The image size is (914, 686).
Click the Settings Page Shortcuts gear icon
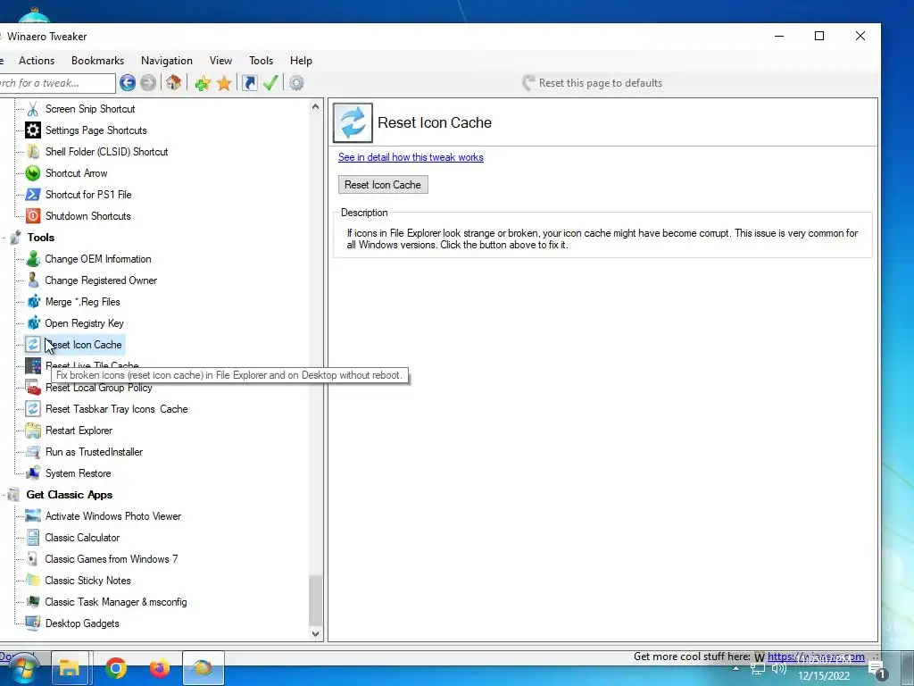(x=33, y=130)
